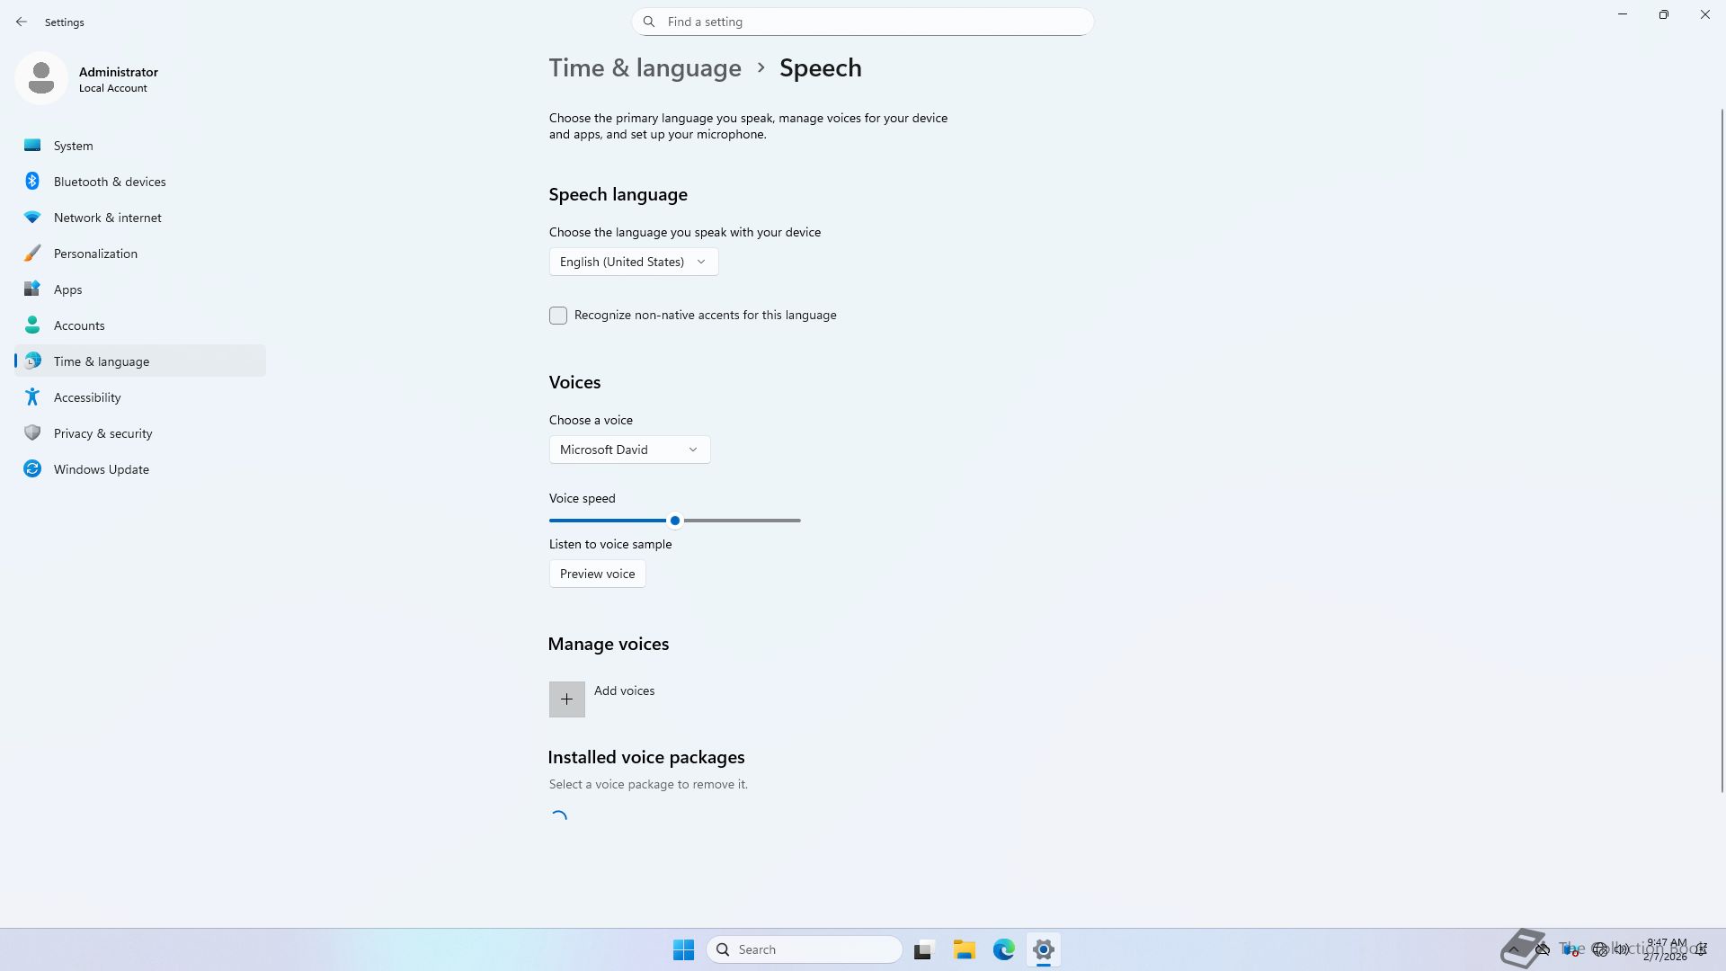Image resolution: width=1726 pixels, height=971 pixels.
Task: Select System in the sidebar
Action: point(73,146)
